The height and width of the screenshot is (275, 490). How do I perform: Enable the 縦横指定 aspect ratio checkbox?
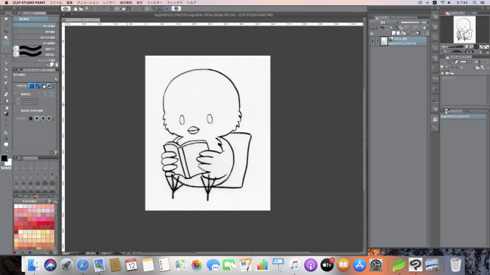tap(18, 94)
